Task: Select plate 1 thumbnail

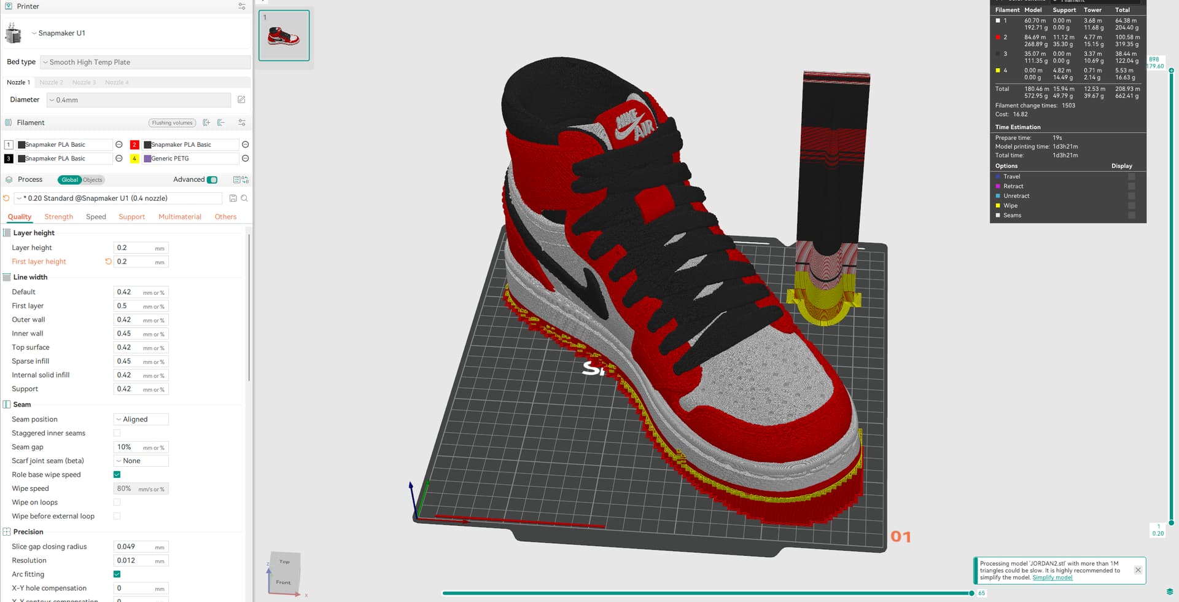Action: 284,35
